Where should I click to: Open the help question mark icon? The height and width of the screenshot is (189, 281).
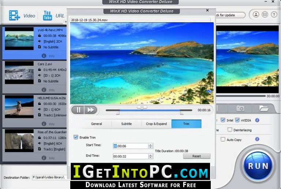[x=274, y=15]
